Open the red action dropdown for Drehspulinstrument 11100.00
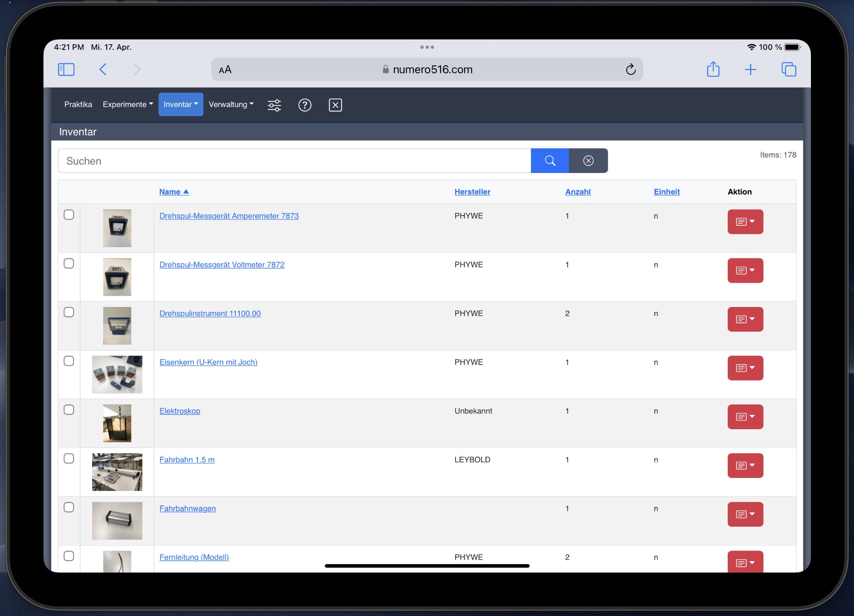 click(745, 319)
